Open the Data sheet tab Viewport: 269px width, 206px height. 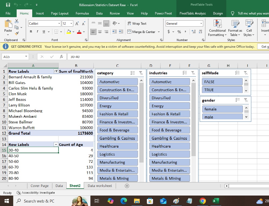pyautogui.click(x=59, y=185)
